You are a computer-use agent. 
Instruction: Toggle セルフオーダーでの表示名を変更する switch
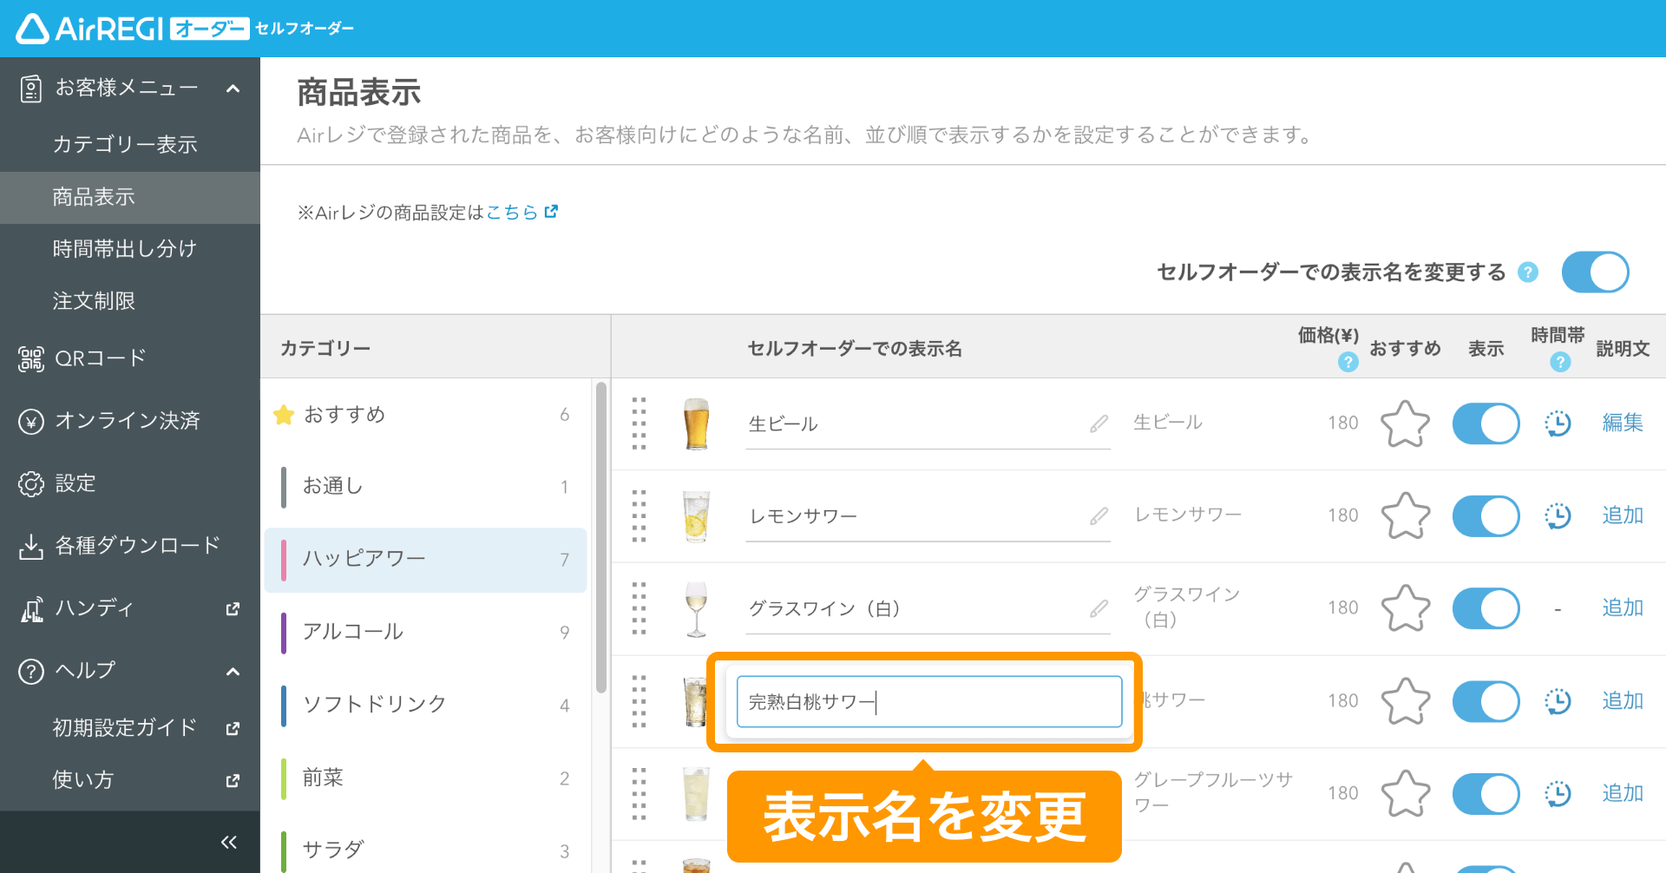coord(1595,272)
